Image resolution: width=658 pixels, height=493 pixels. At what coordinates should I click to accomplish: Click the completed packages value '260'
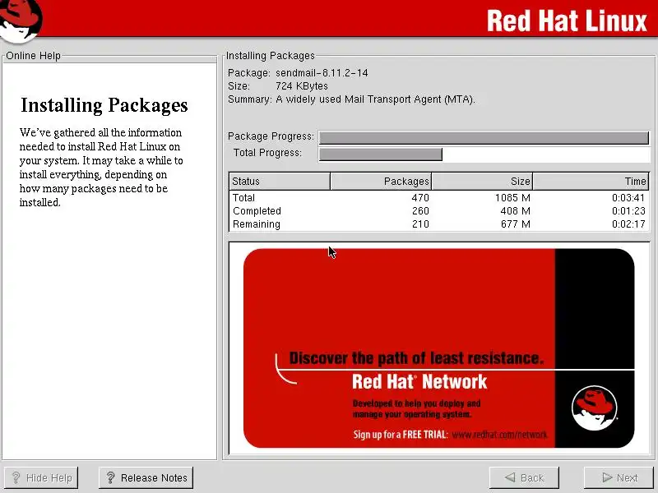click(420, 211)
